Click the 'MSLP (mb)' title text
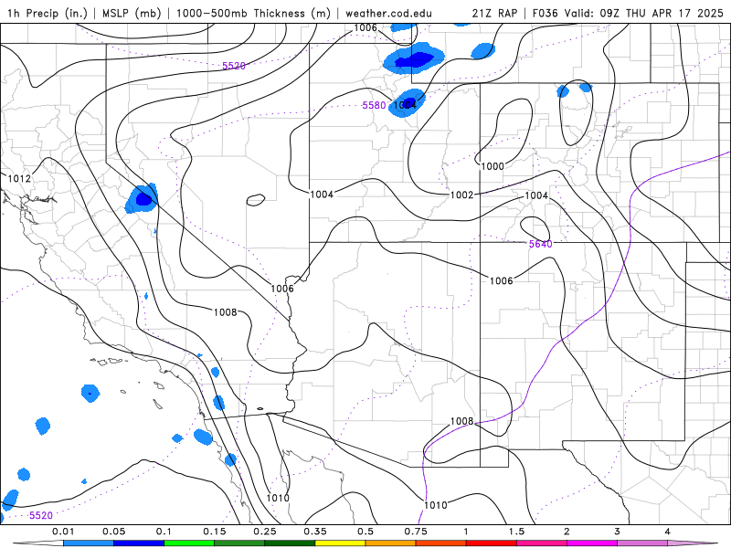Screen dimensions: 731x548 (x=132, y=13)
